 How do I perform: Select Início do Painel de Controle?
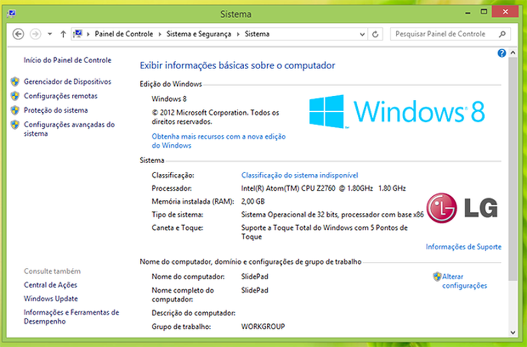[67, 60]
